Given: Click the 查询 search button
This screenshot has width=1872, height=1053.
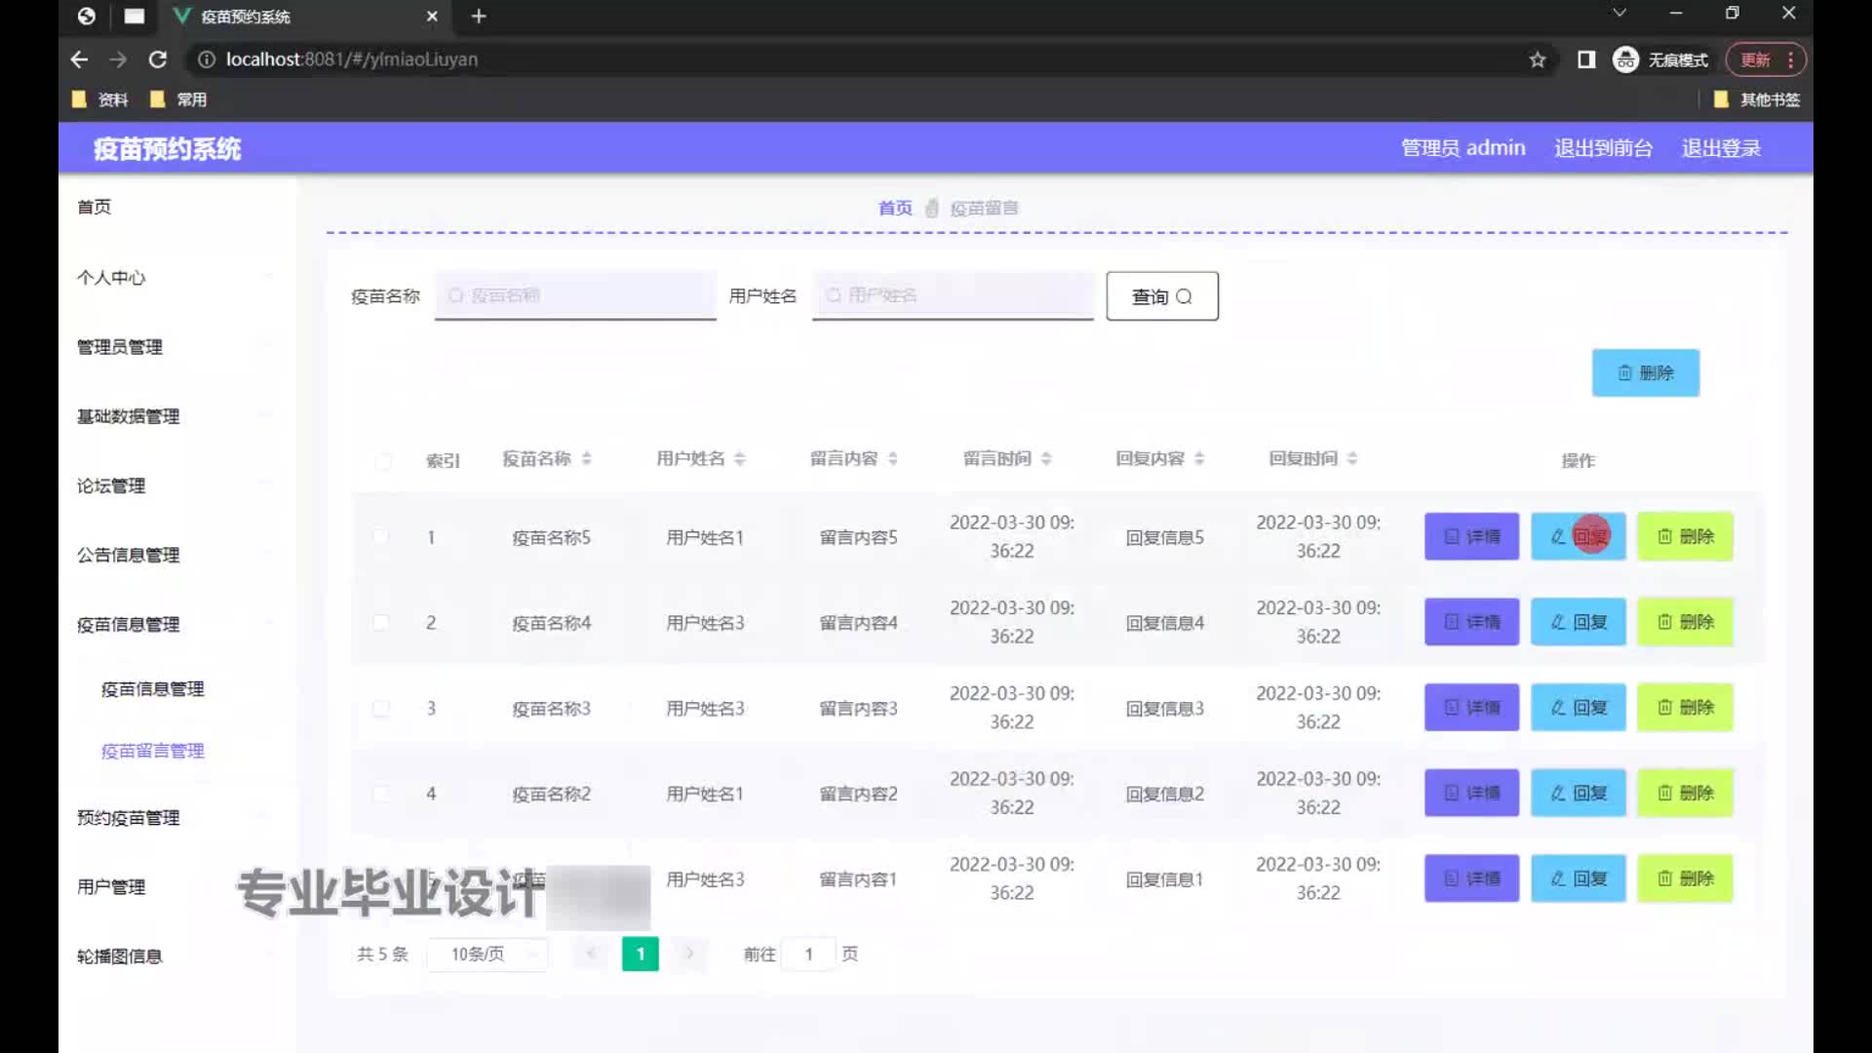Looking at the screenshot, I should coord(1161,296).
